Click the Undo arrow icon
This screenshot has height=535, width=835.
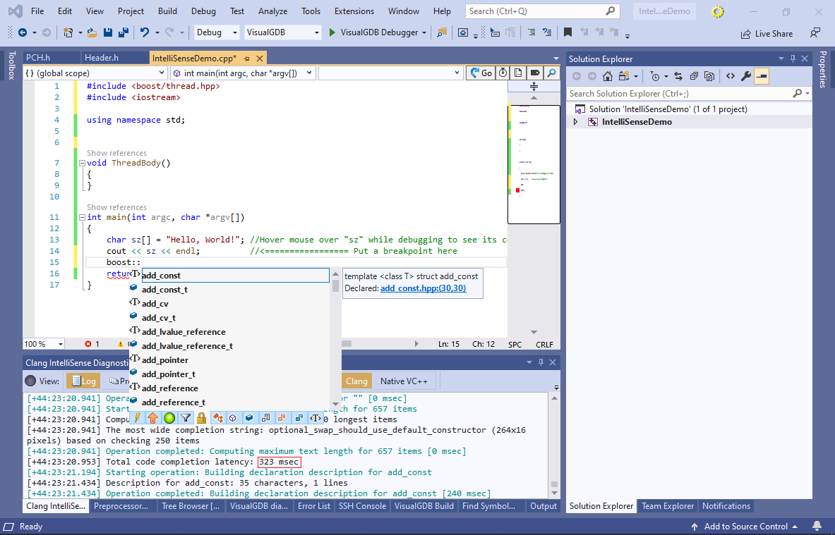pyautogui.click(x=144, y=32)
